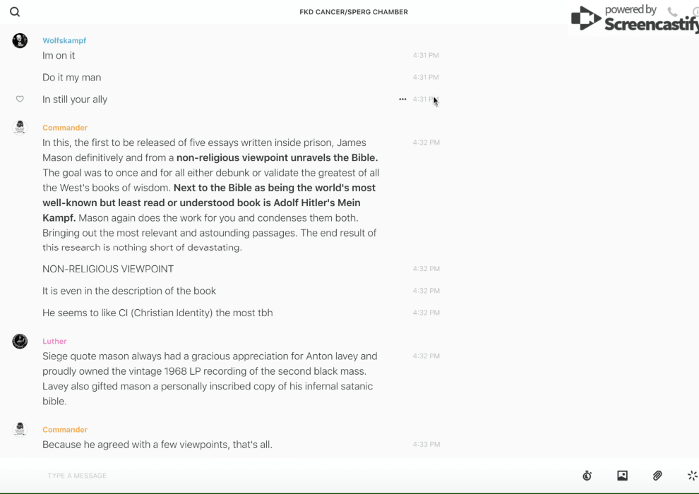Open the picture attachment icon
Image resolution: width=699 pixels, height=494 pixels.
click(622, 476)
